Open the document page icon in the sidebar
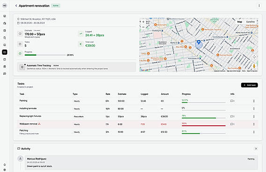This screenshot has height=172, width=266. 5,38
